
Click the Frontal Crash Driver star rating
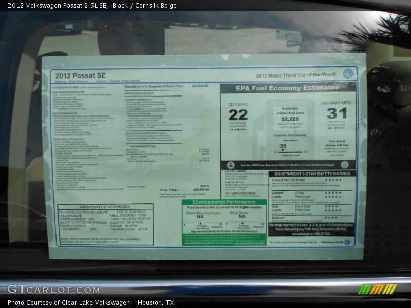tap(332, 192)
